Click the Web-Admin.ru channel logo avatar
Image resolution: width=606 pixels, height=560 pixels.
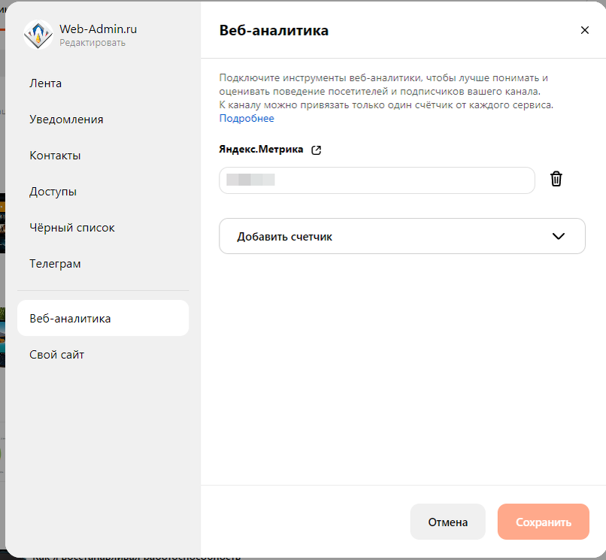[38, 35]
